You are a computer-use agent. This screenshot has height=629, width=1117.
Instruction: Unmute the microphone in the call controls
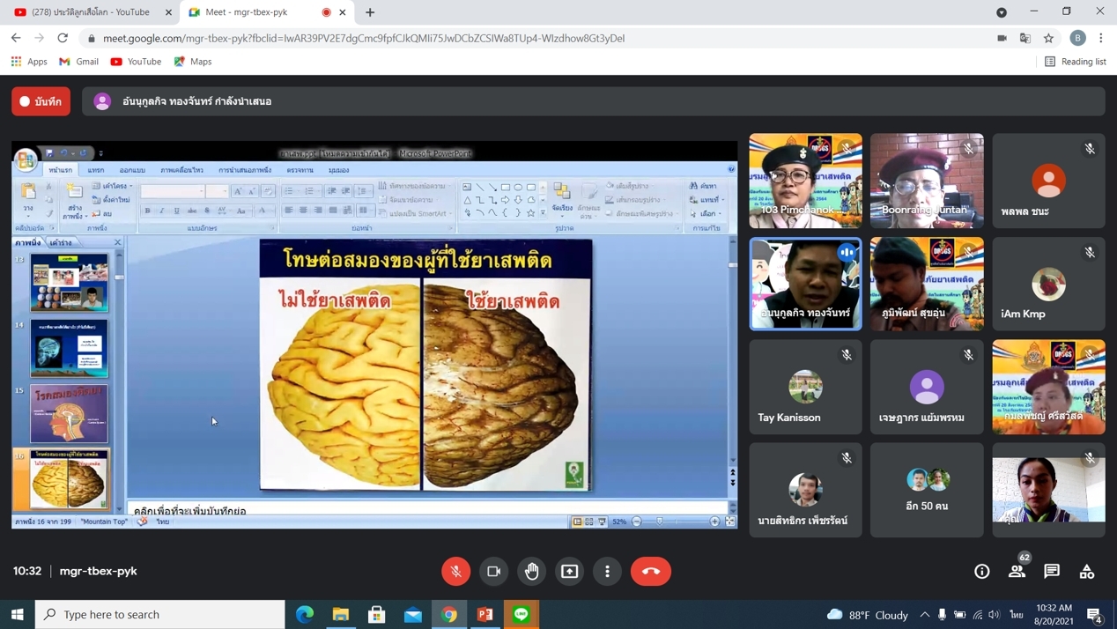tap(455, 571)
